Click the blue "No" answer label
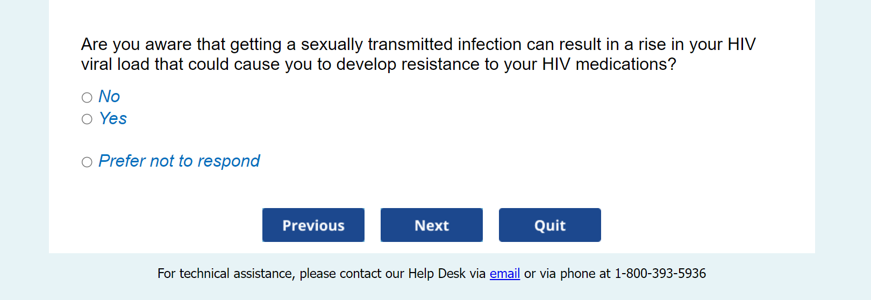The image size is (871, 300). [109, 97]
